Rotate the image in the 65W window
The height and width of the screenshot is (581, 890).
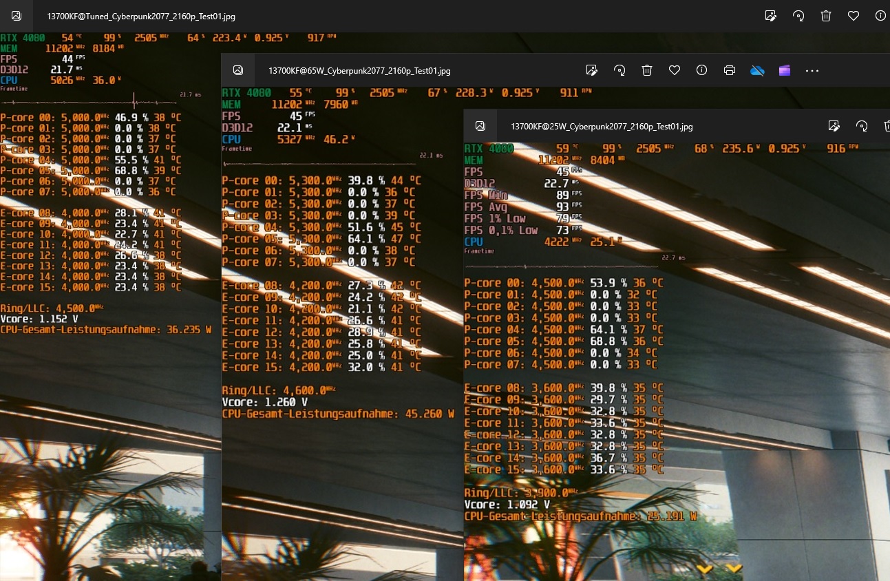[619, 70]
